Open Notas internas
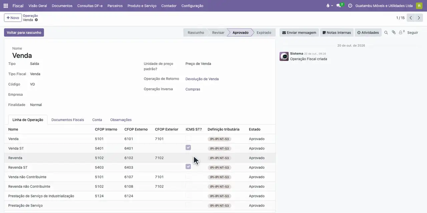 337,33
